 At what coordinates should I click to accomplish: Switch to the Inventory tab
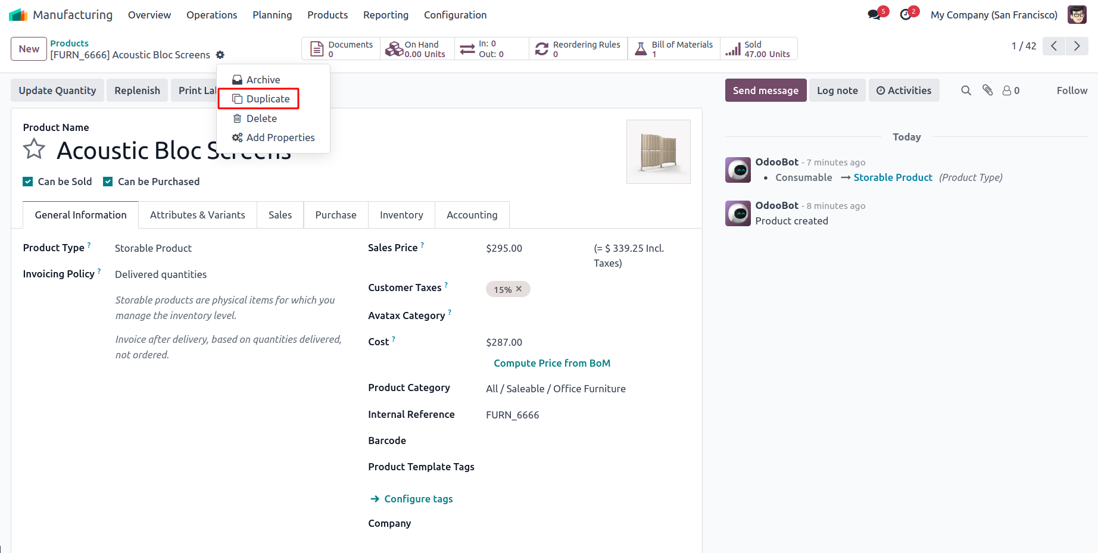[401, 215]
